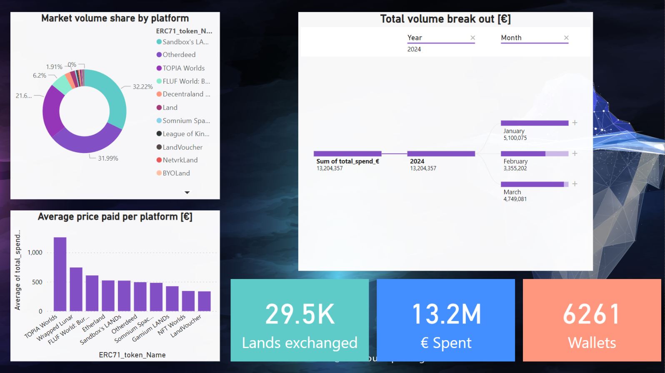
Task: Select the Sum of total_spend_€ root bar
Action: pyautogui.click(x=347, y=153)
